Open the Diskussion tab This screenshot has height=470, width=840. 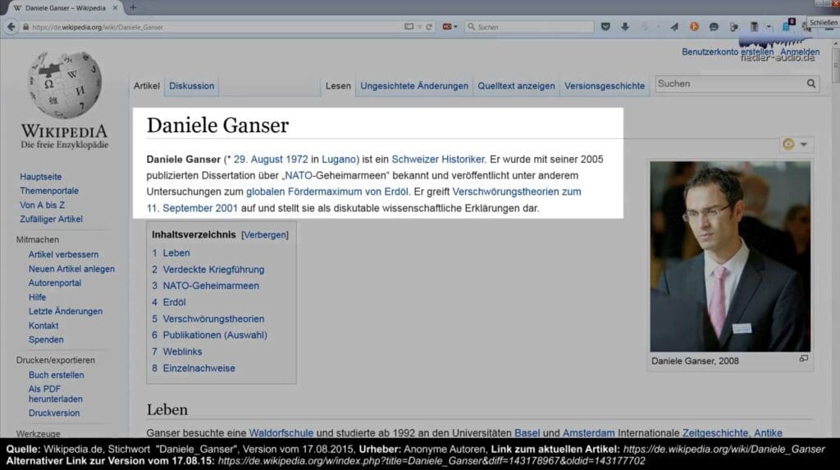(x=191, y=85)
